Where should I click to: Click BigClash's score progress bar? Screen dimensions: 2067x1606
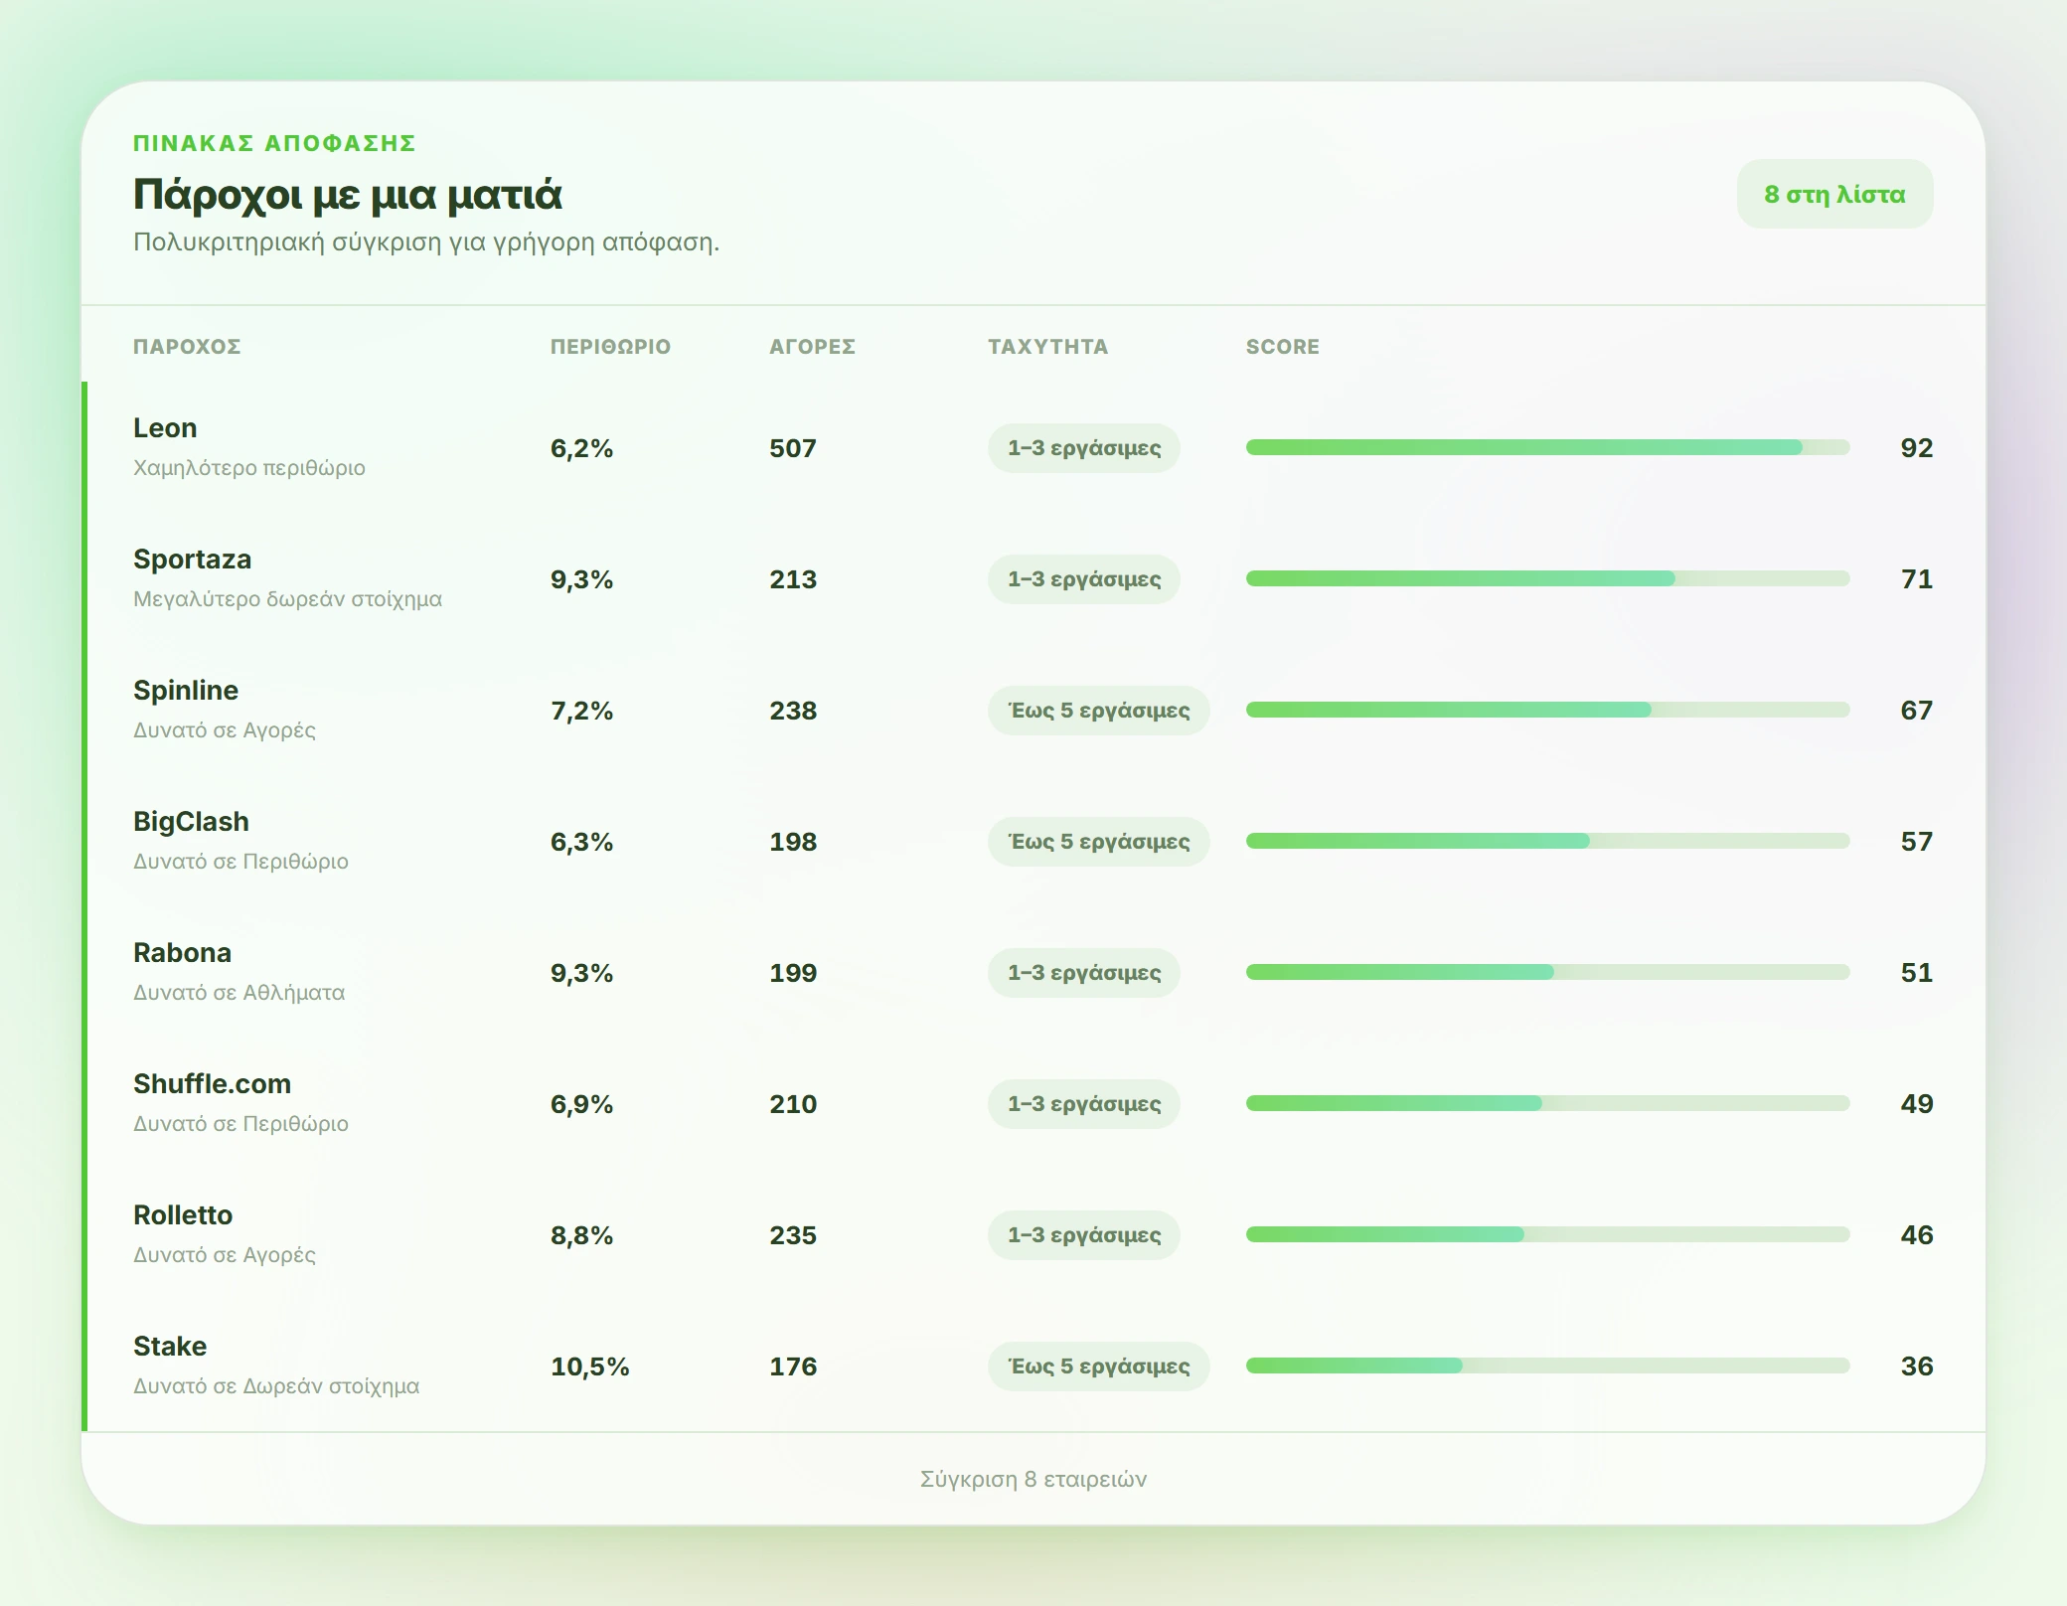point(1548,842)
